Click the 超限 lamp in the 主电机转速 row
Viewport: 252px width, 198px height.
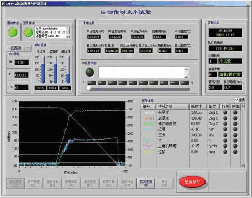225,146
